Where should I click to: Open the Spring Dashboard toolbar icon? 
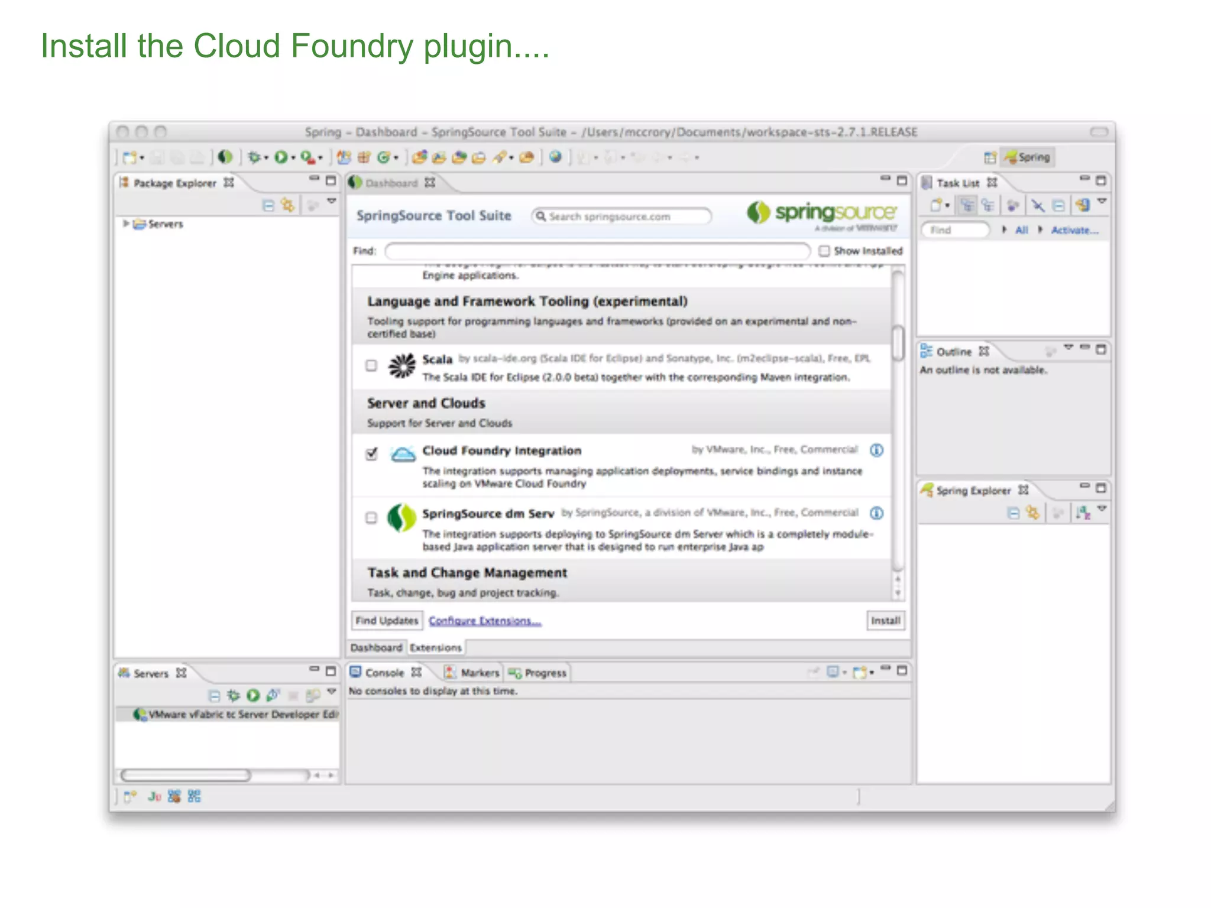(225, 157)
